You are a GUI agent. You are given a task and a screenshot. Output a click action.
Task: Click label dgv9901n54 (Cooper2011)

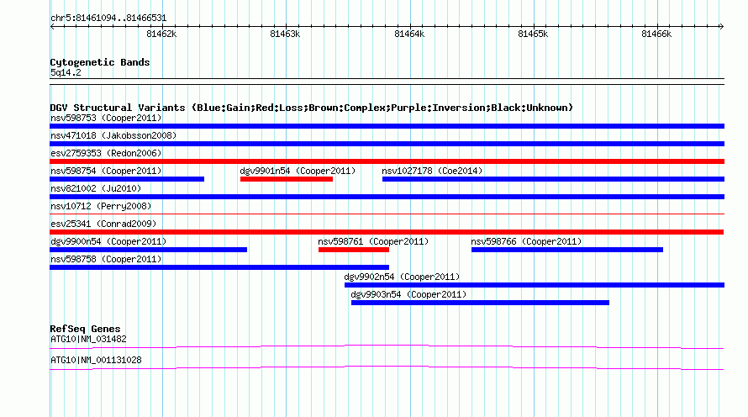tap(298, 171)
